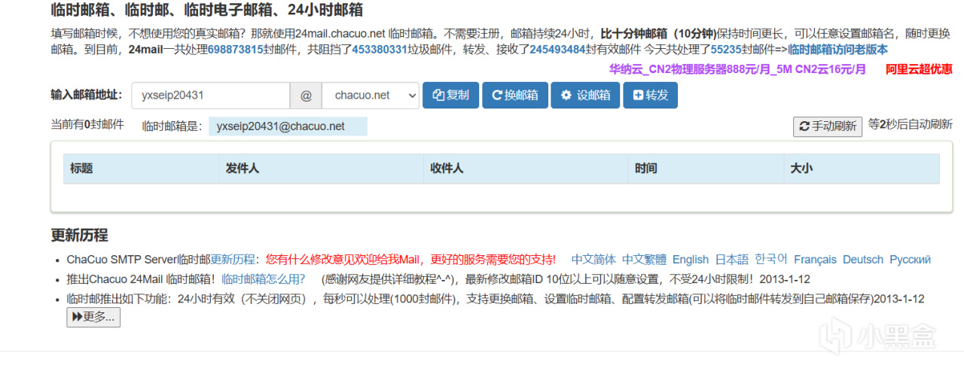The image size is (964, 365).
Task: Click the @ symbol addon box
Action: (306, 96)
